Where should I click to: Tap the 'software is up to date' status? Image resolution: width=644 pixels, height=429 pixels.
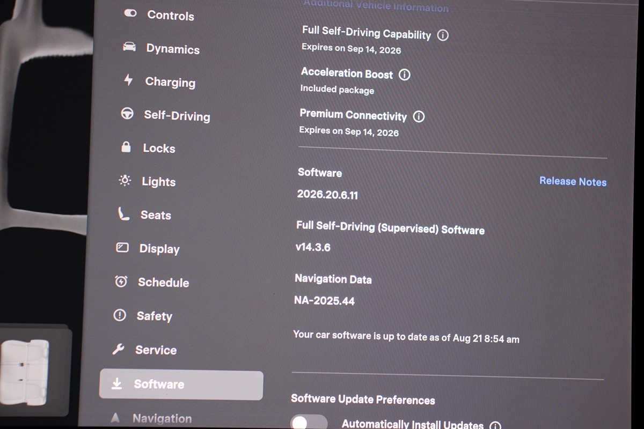tap(406, 337)
